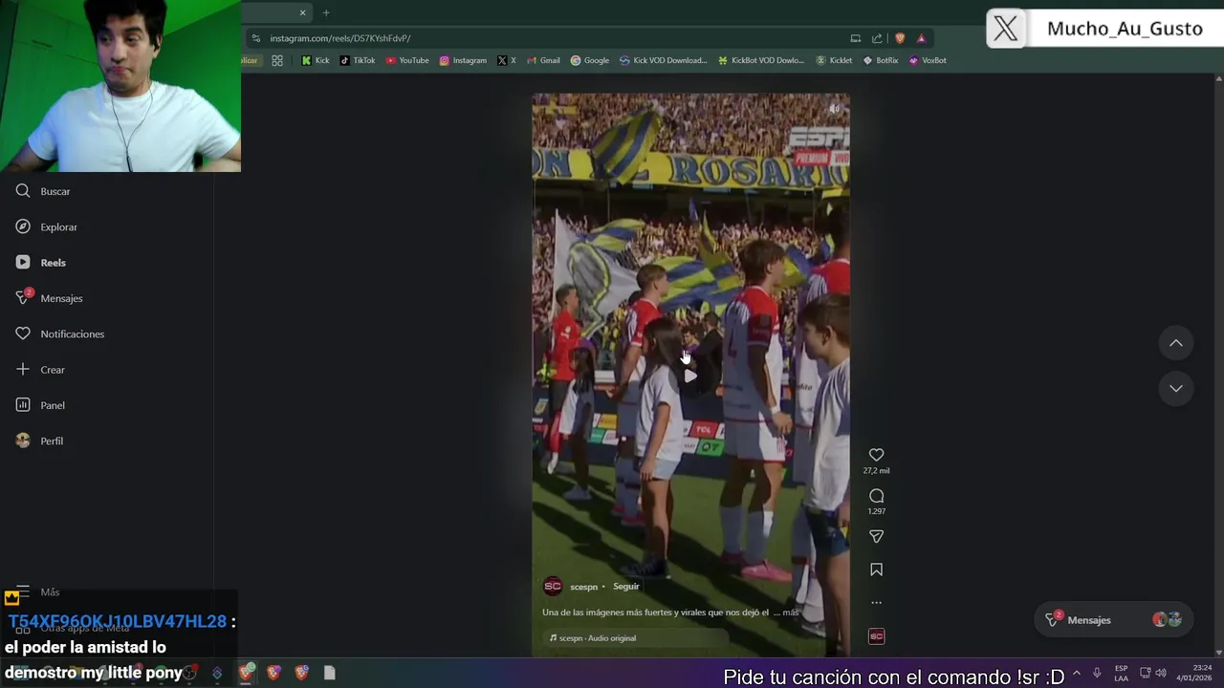Save the reel with the bookmark icon
Screen dimensions: 1224x688
click(x=876, y=570)
